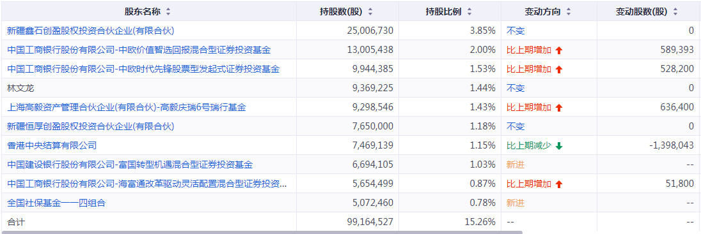Sort by 股东名称 column sort icon
The width and height of the screenshot is (701, 234).
[168, 12]
